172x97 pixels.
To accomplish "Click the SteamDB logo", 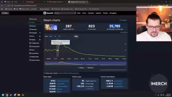I will coord(48,13).
